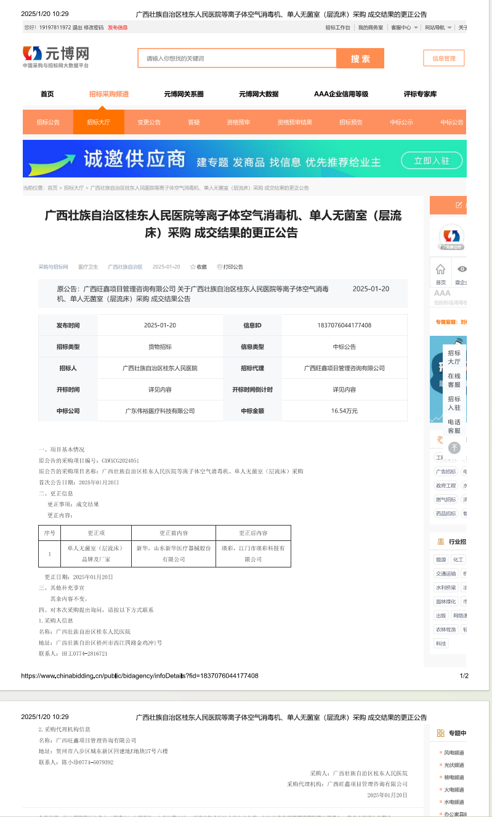Switch to the 招标公告 tab
The width and height of the screenshot is (492, 817).
point(48,122)
